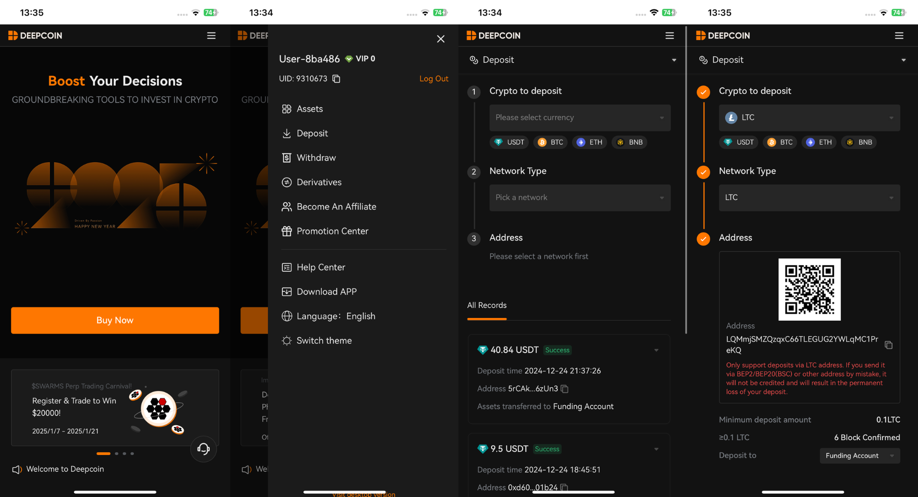Click the 6 Block Confirmed value

(x=867, y=438)
